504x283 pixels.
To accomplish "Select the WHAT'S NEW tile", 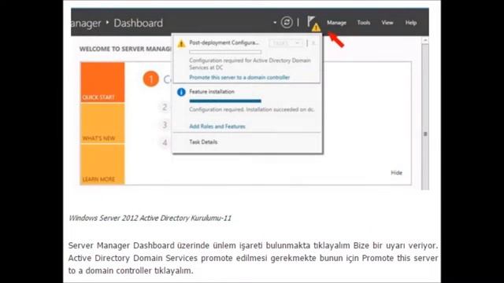I will click(x=102, y=123).
